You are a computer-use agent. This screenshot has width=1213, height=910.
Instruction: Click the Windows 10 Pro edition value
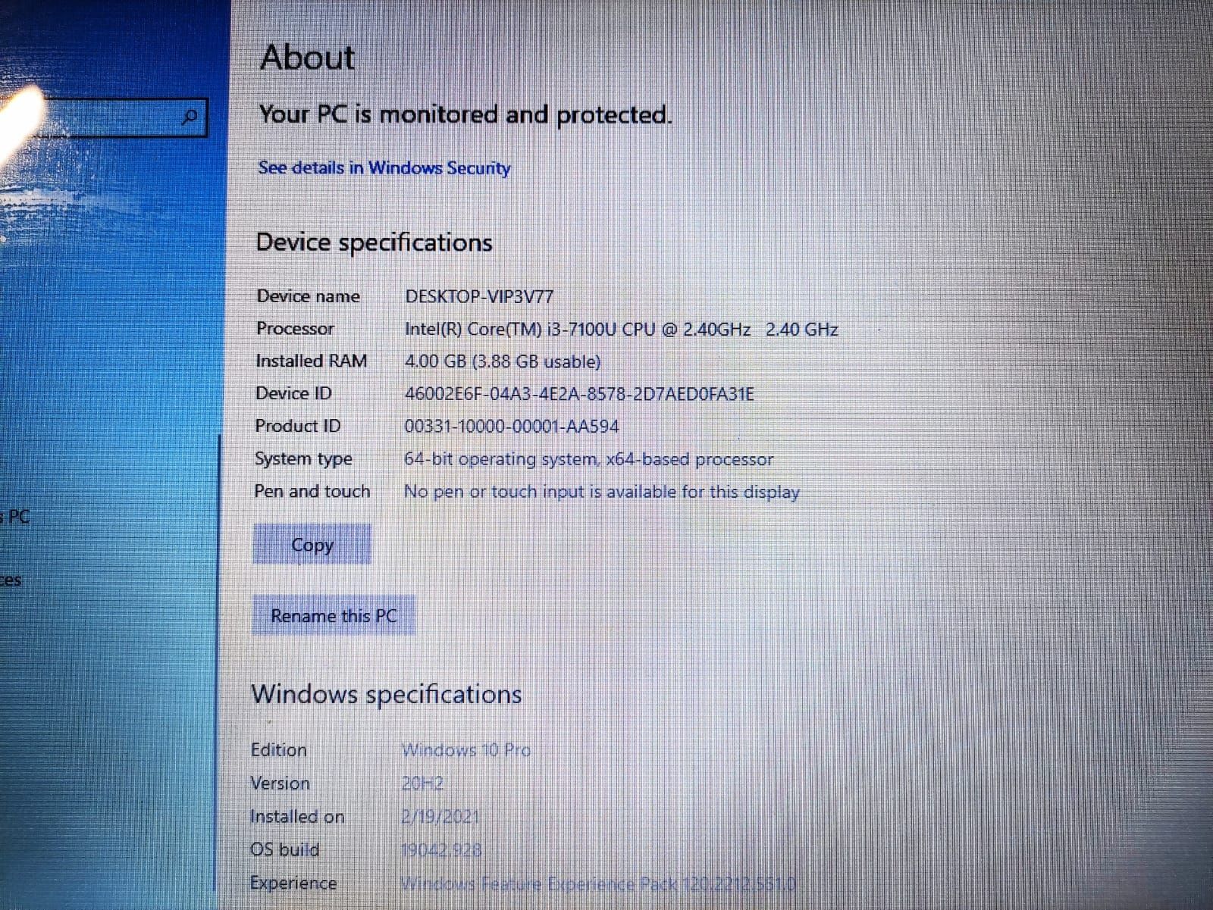(x=466, y=750)
